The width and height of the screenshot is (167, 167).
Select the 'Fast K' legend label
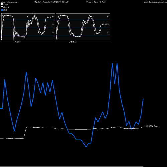coord(6,7)
